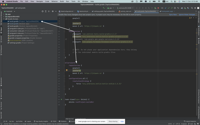Expand the tapcardformkit module tree node
This screenshot has width=200, height=125.
pos(4,17)
